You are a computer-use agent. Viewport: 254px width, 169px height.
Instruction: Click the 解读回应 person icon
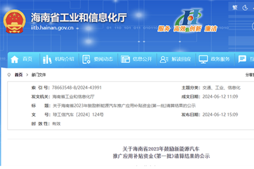tap(164, 59)
